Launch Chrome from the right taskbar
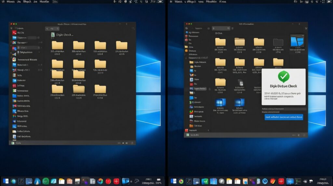This screenshot has width=333, height=186. tap(181, 181)
